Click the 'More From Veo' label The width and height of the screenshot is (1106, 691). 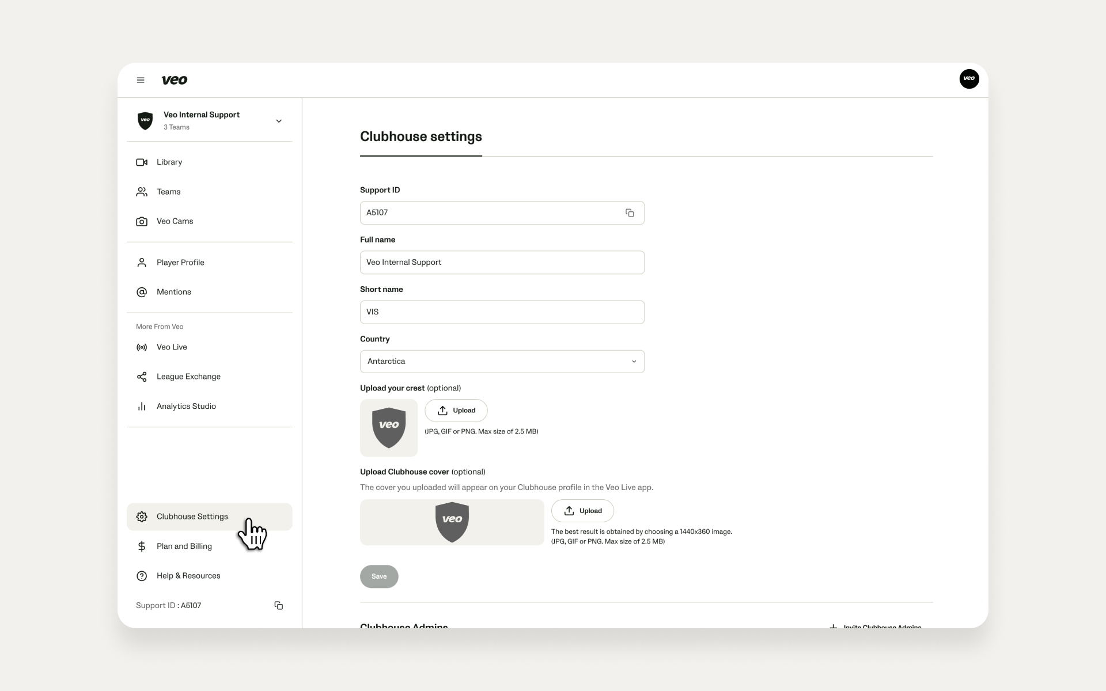coord(160,326)
